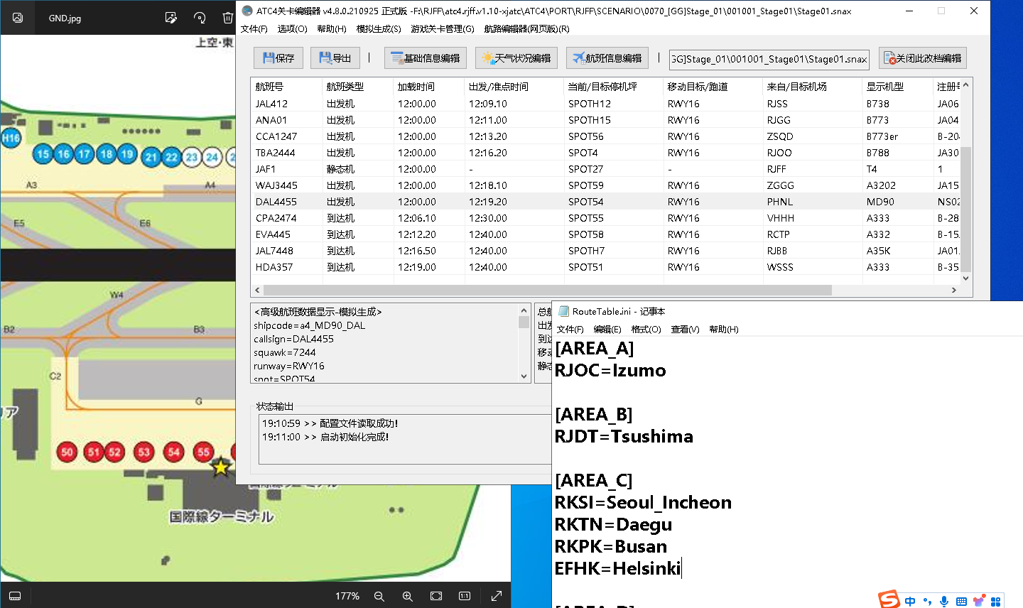
Task: Open Notepad 查看(V) menu
Action: pyautogui.click(x=685, y=330)
